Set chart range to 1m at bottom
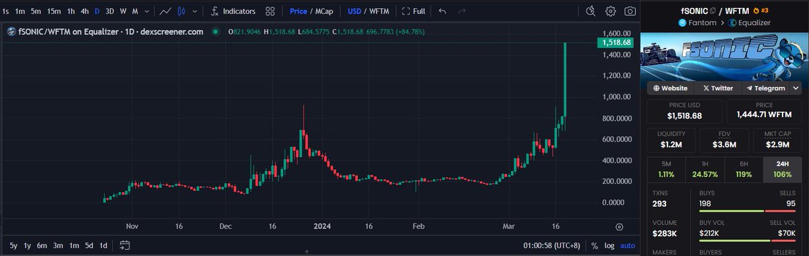The width and height of the screenshot is (809, 256). 74,245
